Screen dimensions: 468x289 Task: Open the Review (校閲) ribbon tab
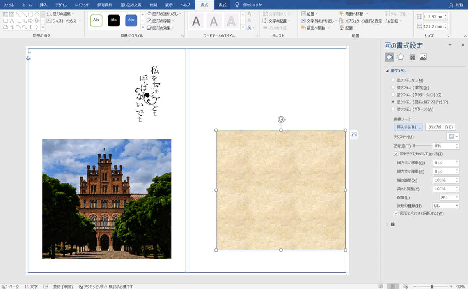[x=153, y=5]
